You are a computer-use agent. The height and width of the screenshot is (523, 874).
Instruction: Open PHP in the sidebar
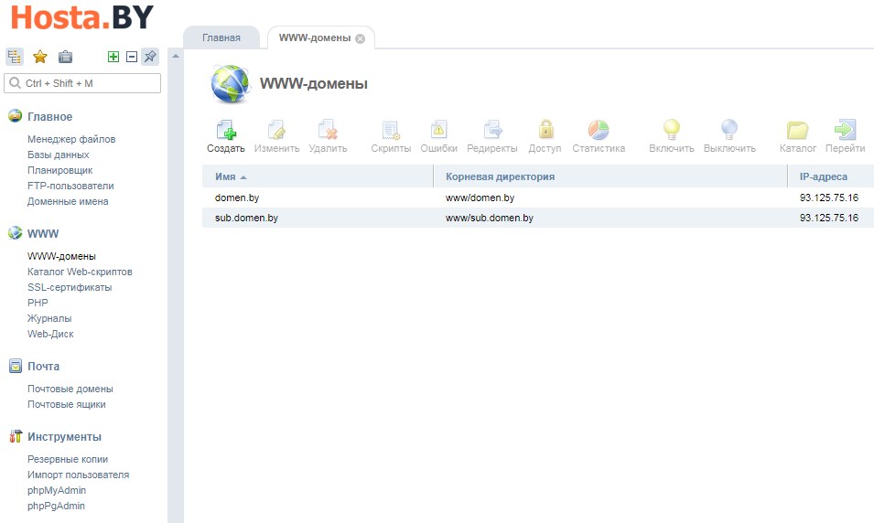pos(38,303)
